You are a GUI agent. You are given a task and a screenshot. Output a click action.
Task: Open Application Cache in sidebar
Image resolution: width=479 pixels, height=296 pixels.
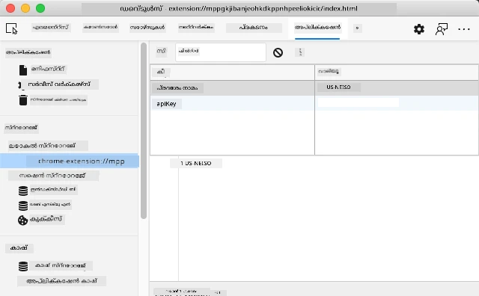(x=61, y=281)
